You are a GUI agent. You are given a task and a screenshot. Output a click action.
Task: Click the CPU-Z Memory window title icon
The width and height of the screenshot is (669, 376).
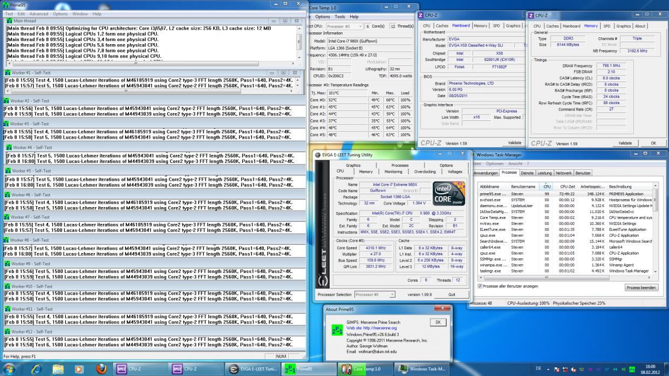tap(531, 16)
